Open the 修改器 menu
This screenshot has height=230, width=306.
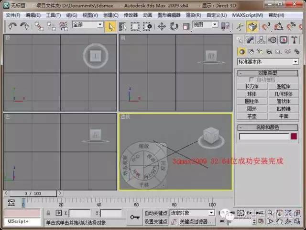point(131,15)
